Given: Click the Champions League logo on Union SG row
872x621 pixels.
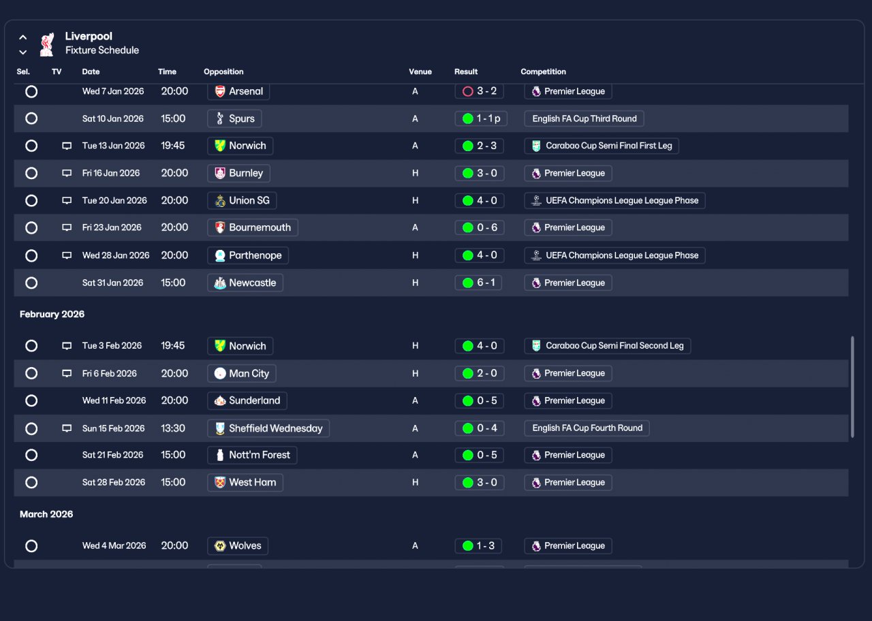Looking at the screenshot, I should [x=536, y=201].
